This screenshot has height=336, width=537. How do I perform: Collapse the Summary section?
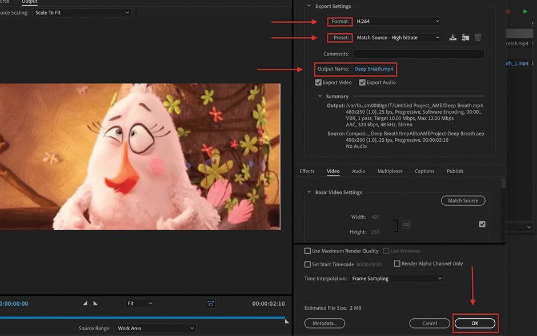[x=321, y=96]
